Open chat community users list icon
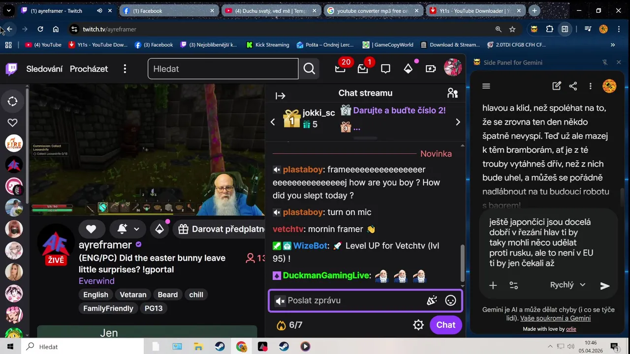This screenshot has width=630, height=354. pyautogui.click(x=452, y=93)
